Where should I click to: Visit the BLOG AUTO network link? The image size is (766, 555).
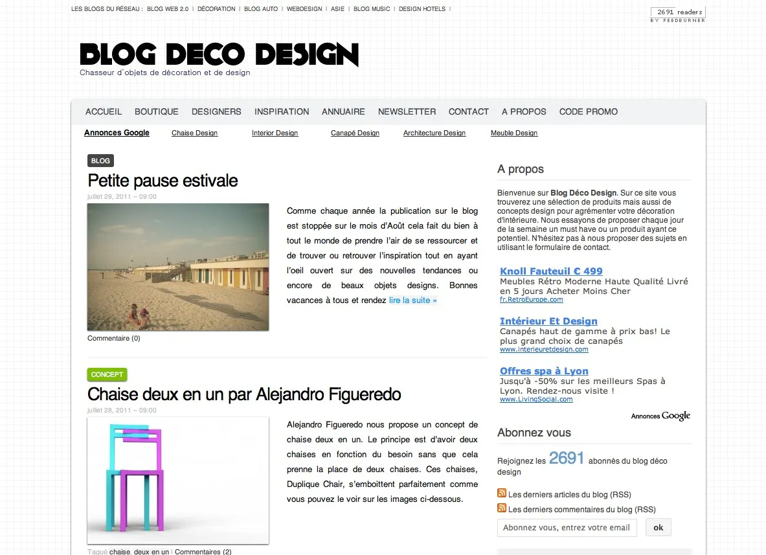(x=261, y=9)
